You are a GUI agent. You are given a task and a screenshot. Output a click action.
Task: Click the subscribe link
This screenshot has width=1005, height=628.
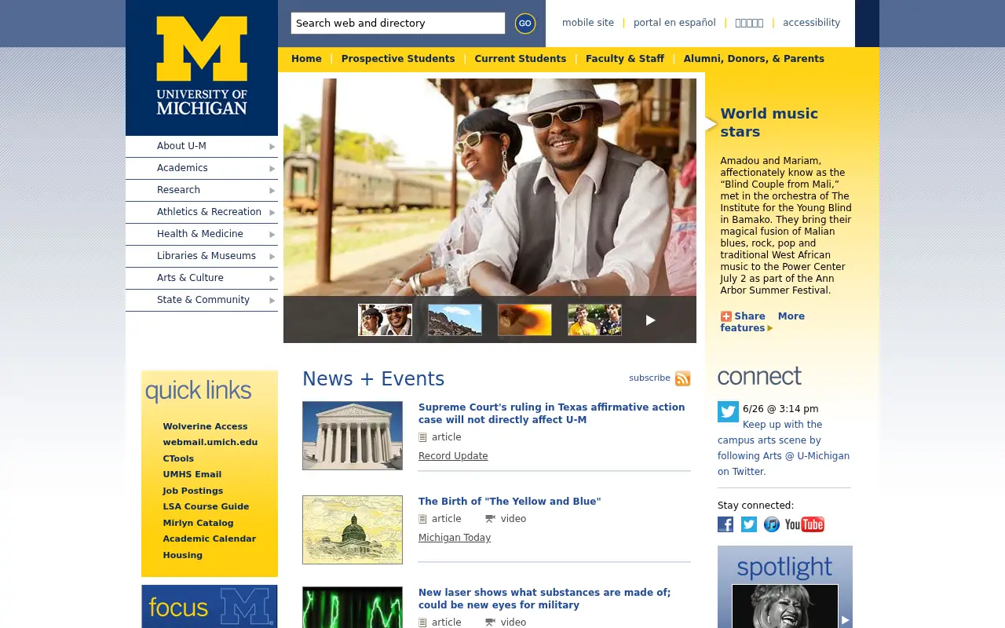pos(649,378)
